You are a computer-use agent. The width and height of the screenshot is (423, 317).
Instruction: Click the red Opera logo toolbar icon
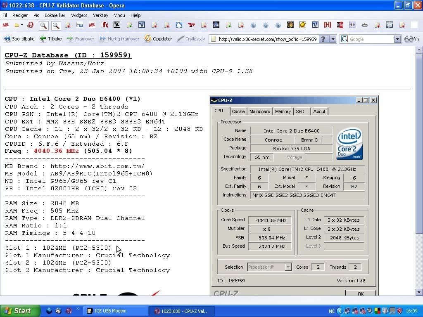30,25
